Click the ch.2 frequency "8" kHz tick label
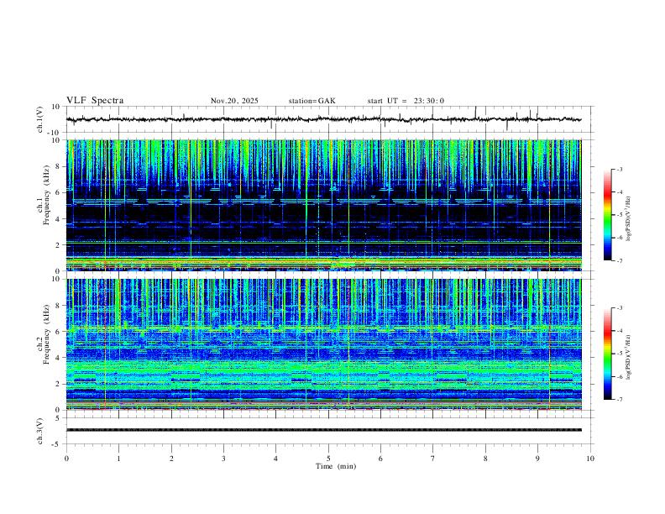This screenshot has width=665, height=514. pyautogui.click(x=59, y=306)
